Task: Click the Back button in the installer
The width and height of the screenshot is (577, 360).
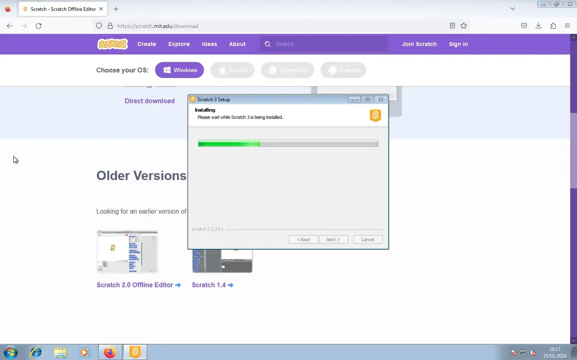Action: pyautogui.click(x=303, y=240)
